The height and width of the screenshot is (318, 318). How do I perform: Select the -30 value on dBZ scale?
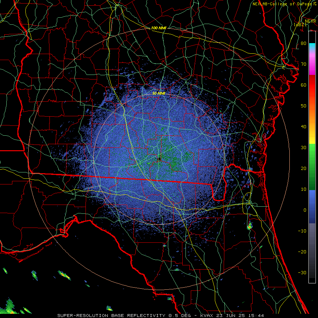302,272
